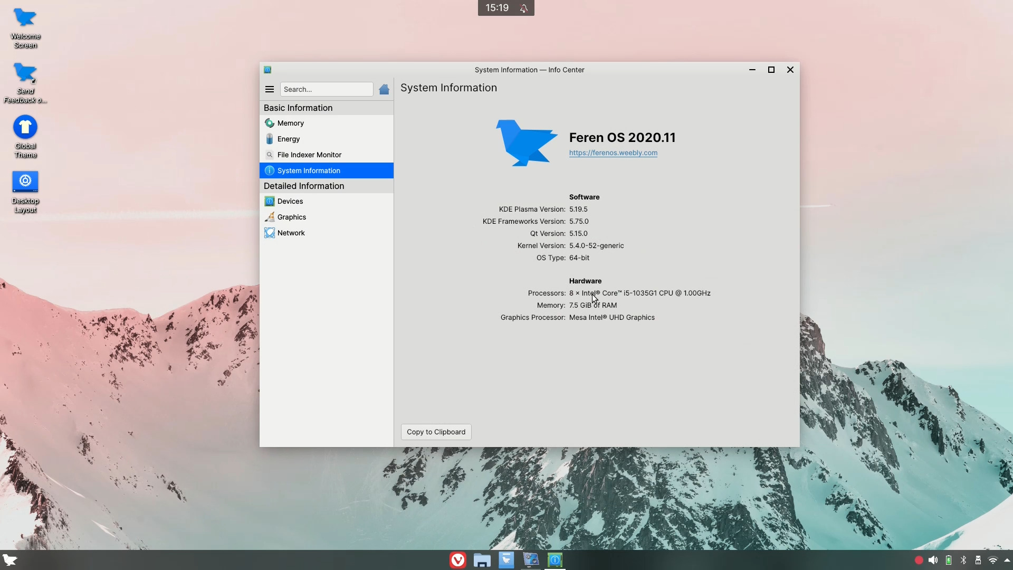1013x570 pixels.
Task: Select the Graphics section
Action: tap(291, 216)
